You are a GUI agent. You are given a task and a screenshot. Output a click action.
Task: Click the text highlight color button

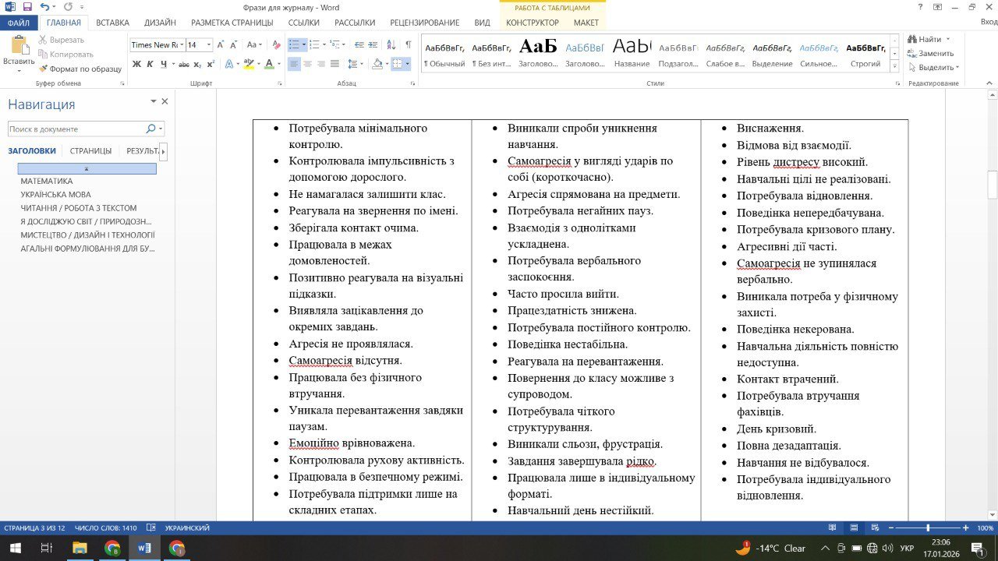pos(248,64)
